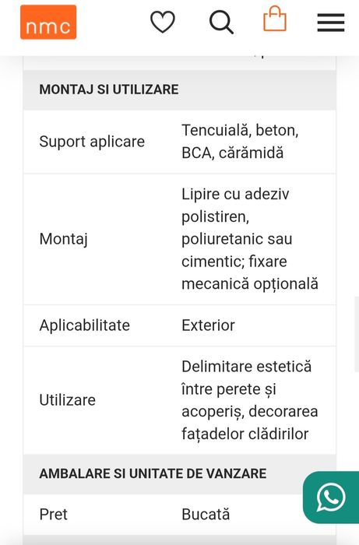Select the Montaj row label
This screenshot has width=359, height=545.
click(x=64, y=240)
